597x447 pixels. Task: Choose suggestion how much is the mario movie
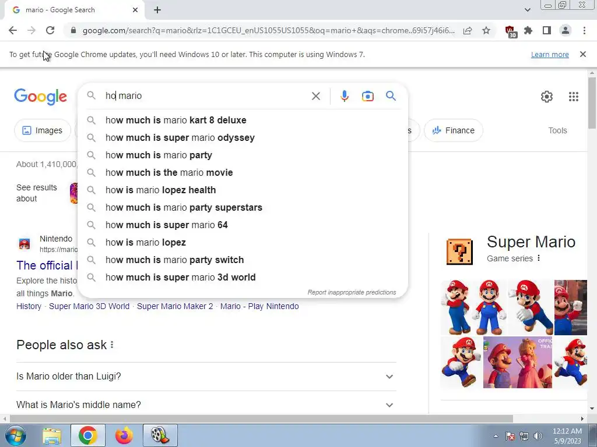[243, 172]
